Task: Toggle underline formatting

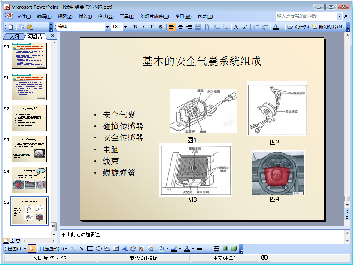Action: (x=152, y=27)
